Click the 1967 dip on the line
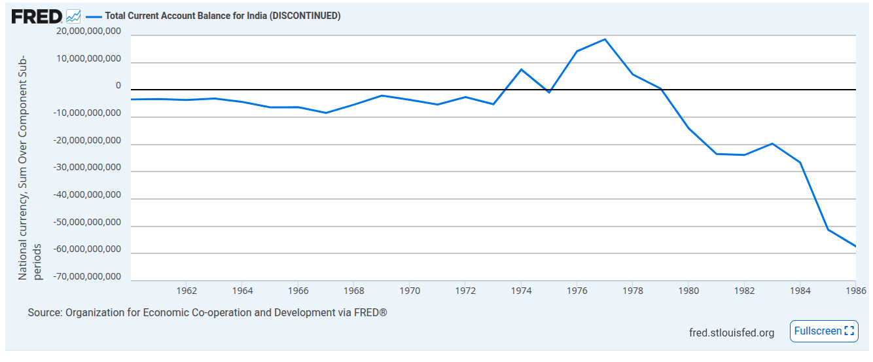Screen dimensions: 873x362 pos(326,113)
